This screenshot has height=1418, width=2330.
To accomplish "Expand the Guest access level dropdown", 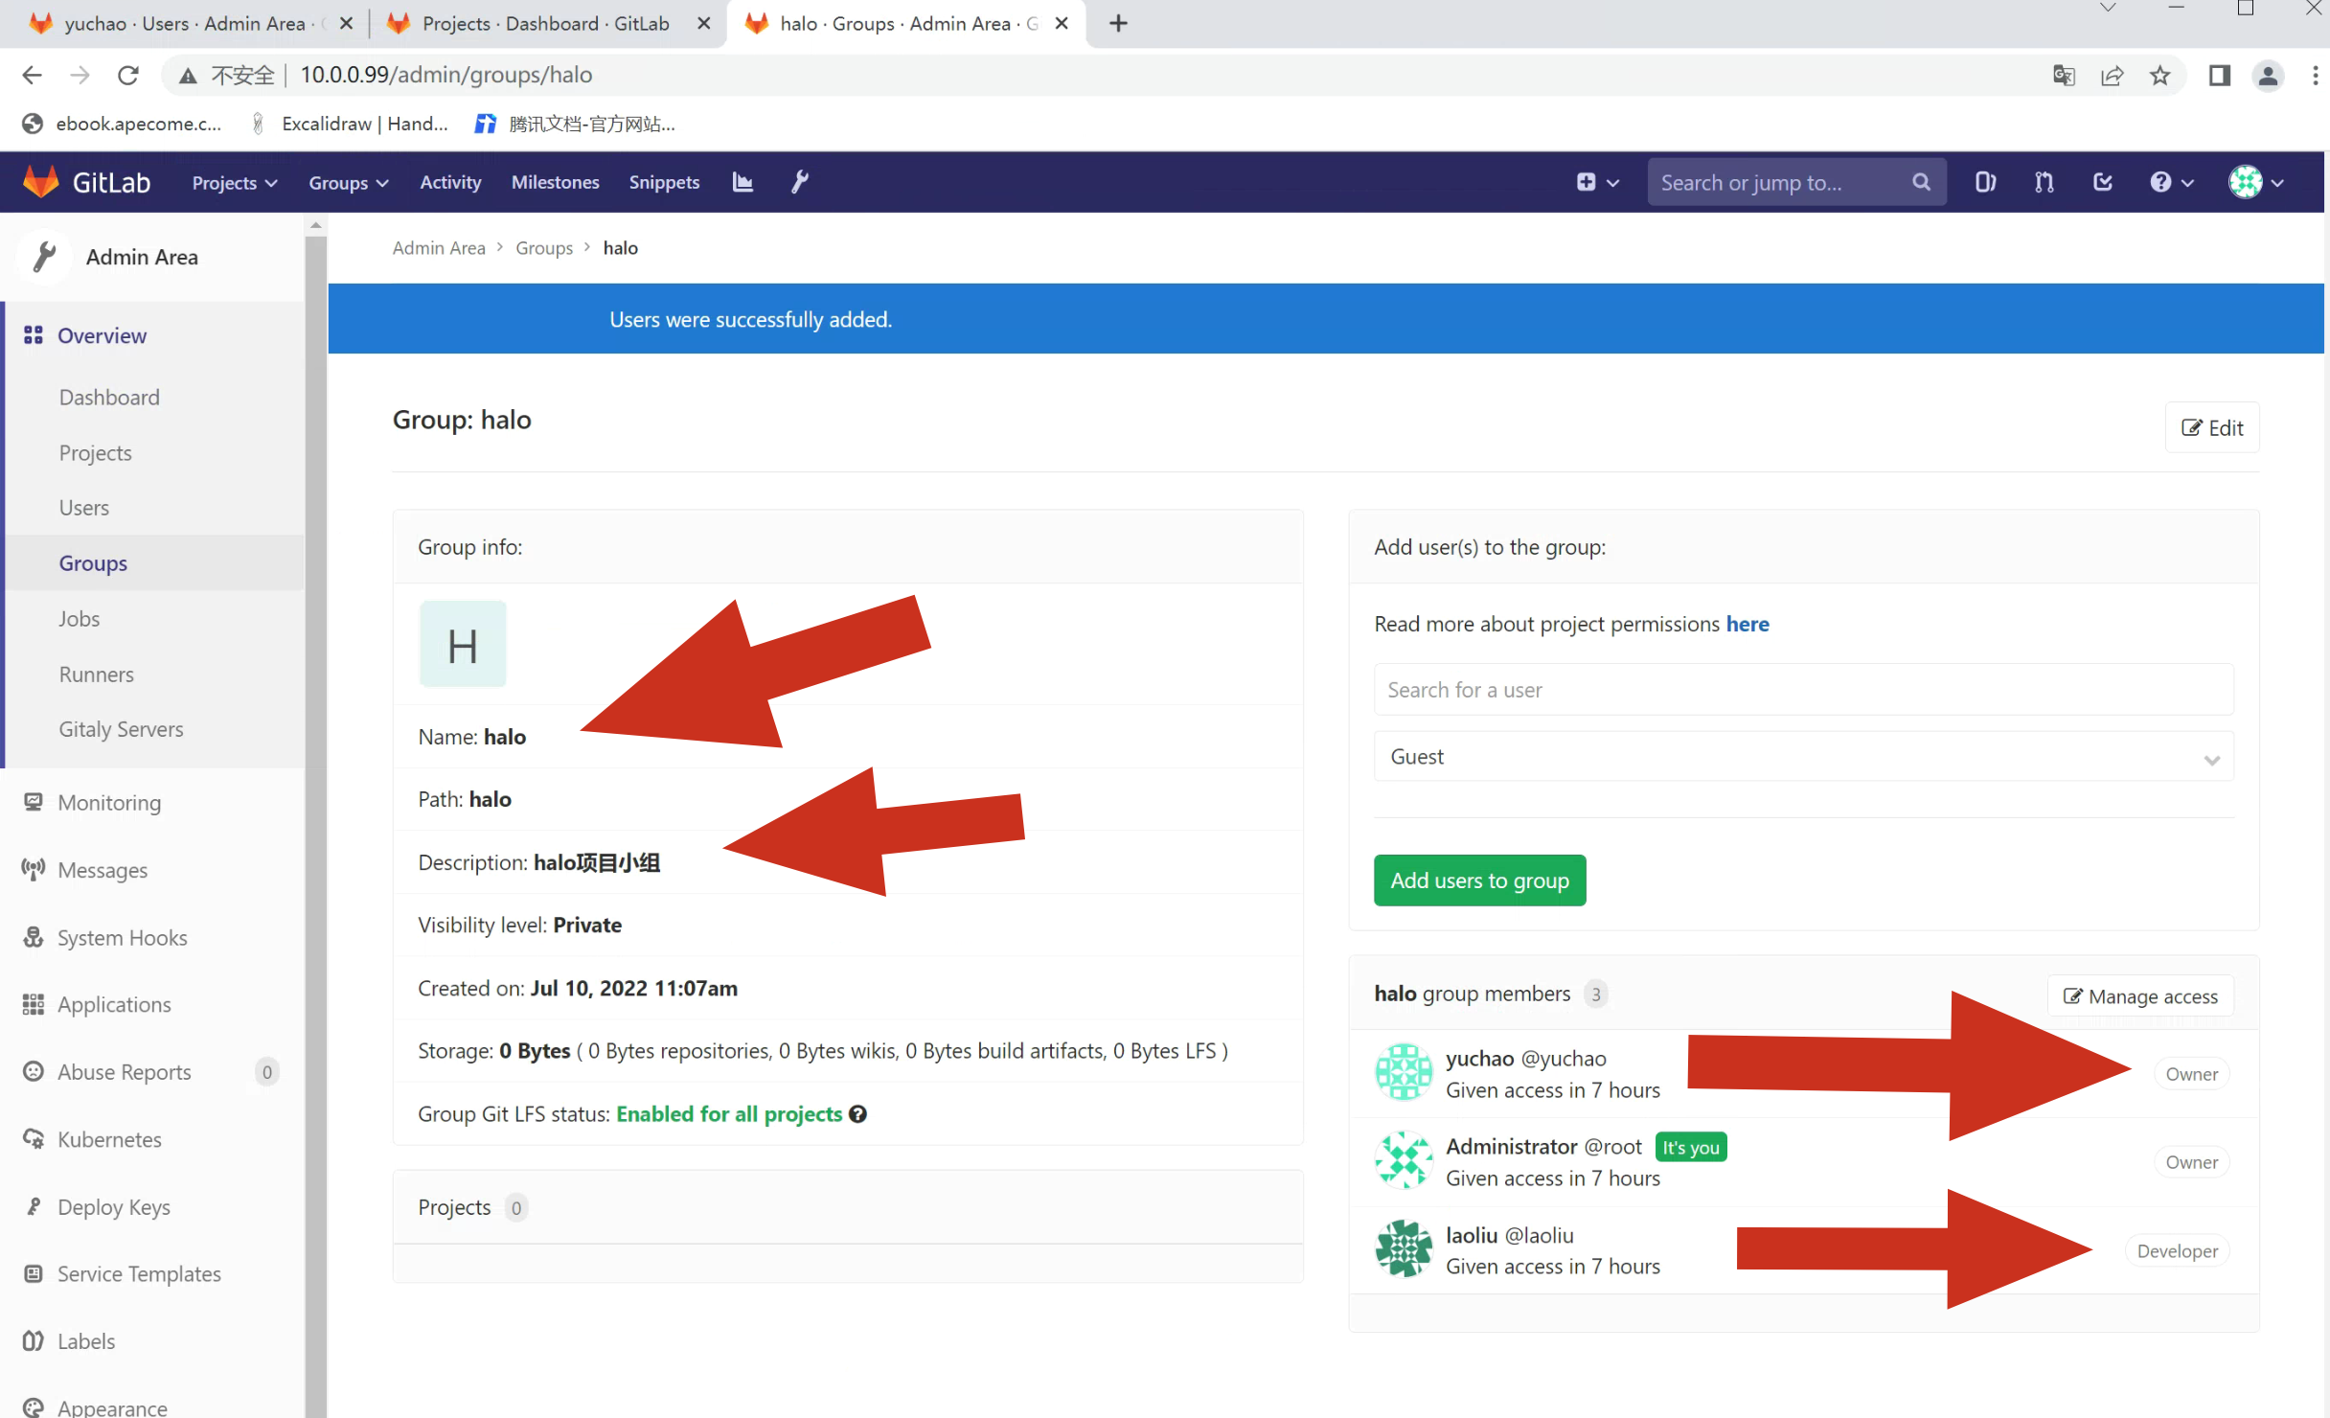I will 1803,757.
